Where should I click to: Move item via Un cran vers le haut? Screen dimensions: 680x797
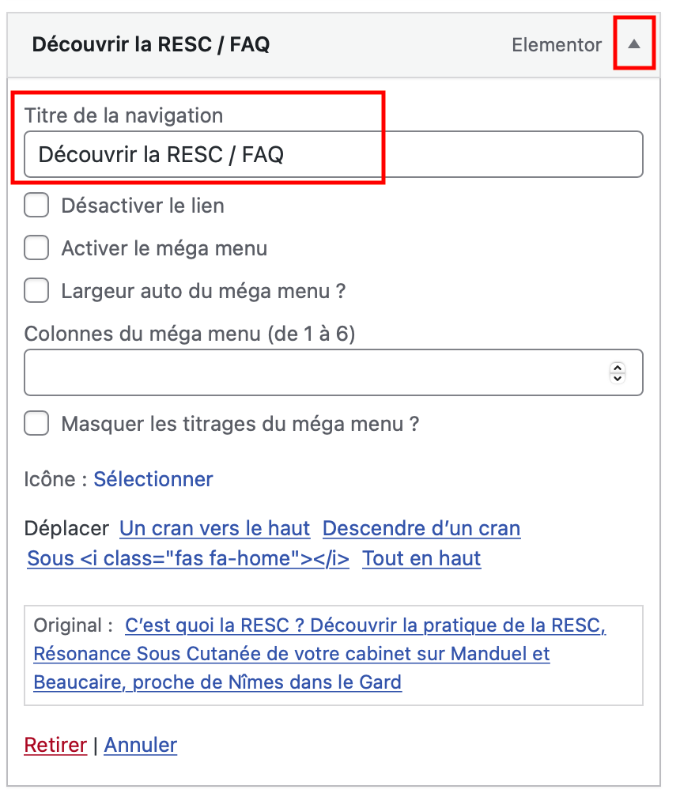214,528
